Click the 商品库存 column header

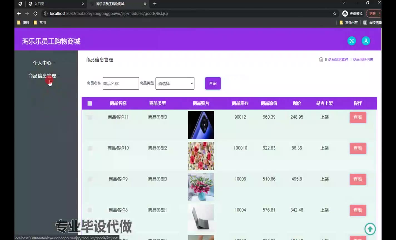(240, 103)
